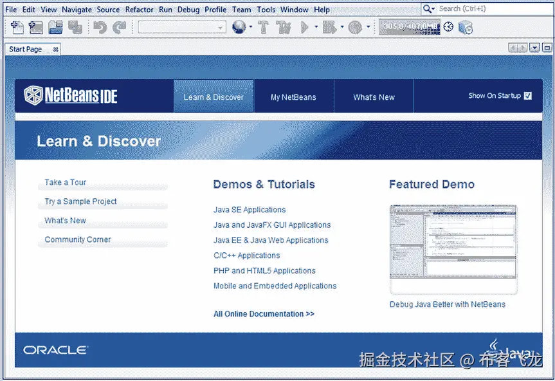
Task: Click All Online Documentation link
Action: (x=264, y=313)
